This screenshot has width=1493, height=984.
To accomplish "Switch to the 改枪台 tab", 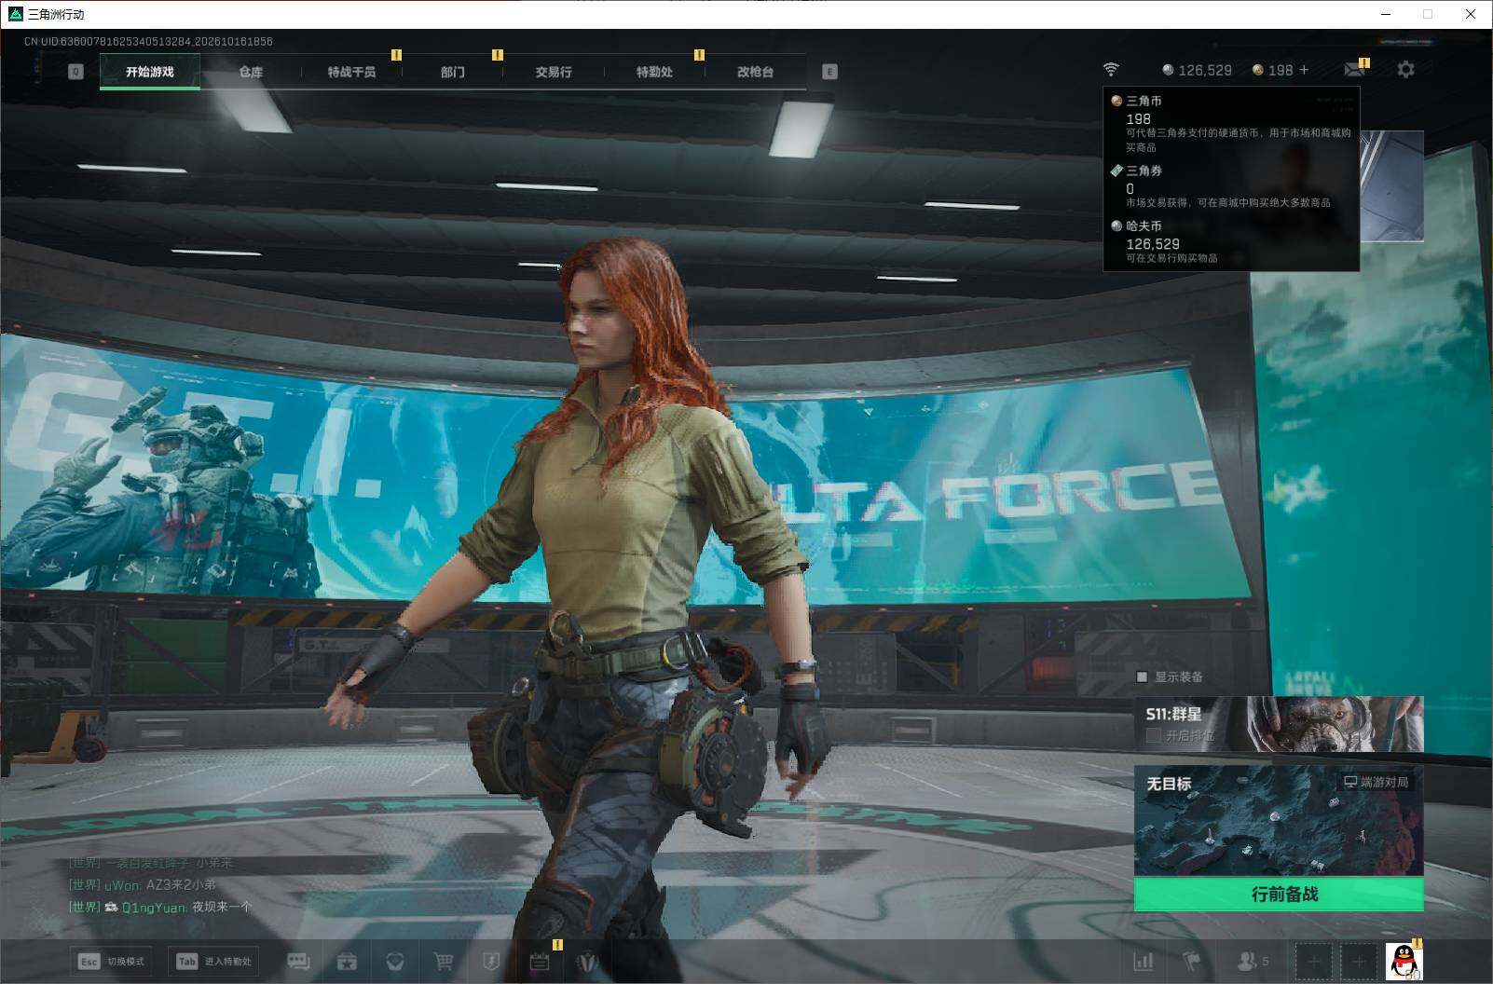I will (x=755, y=72).
